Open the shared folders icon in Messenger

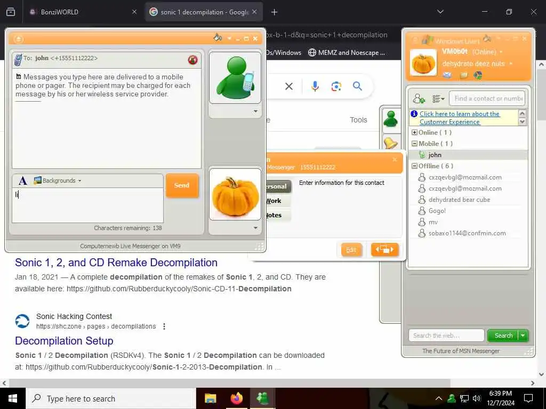463,75
